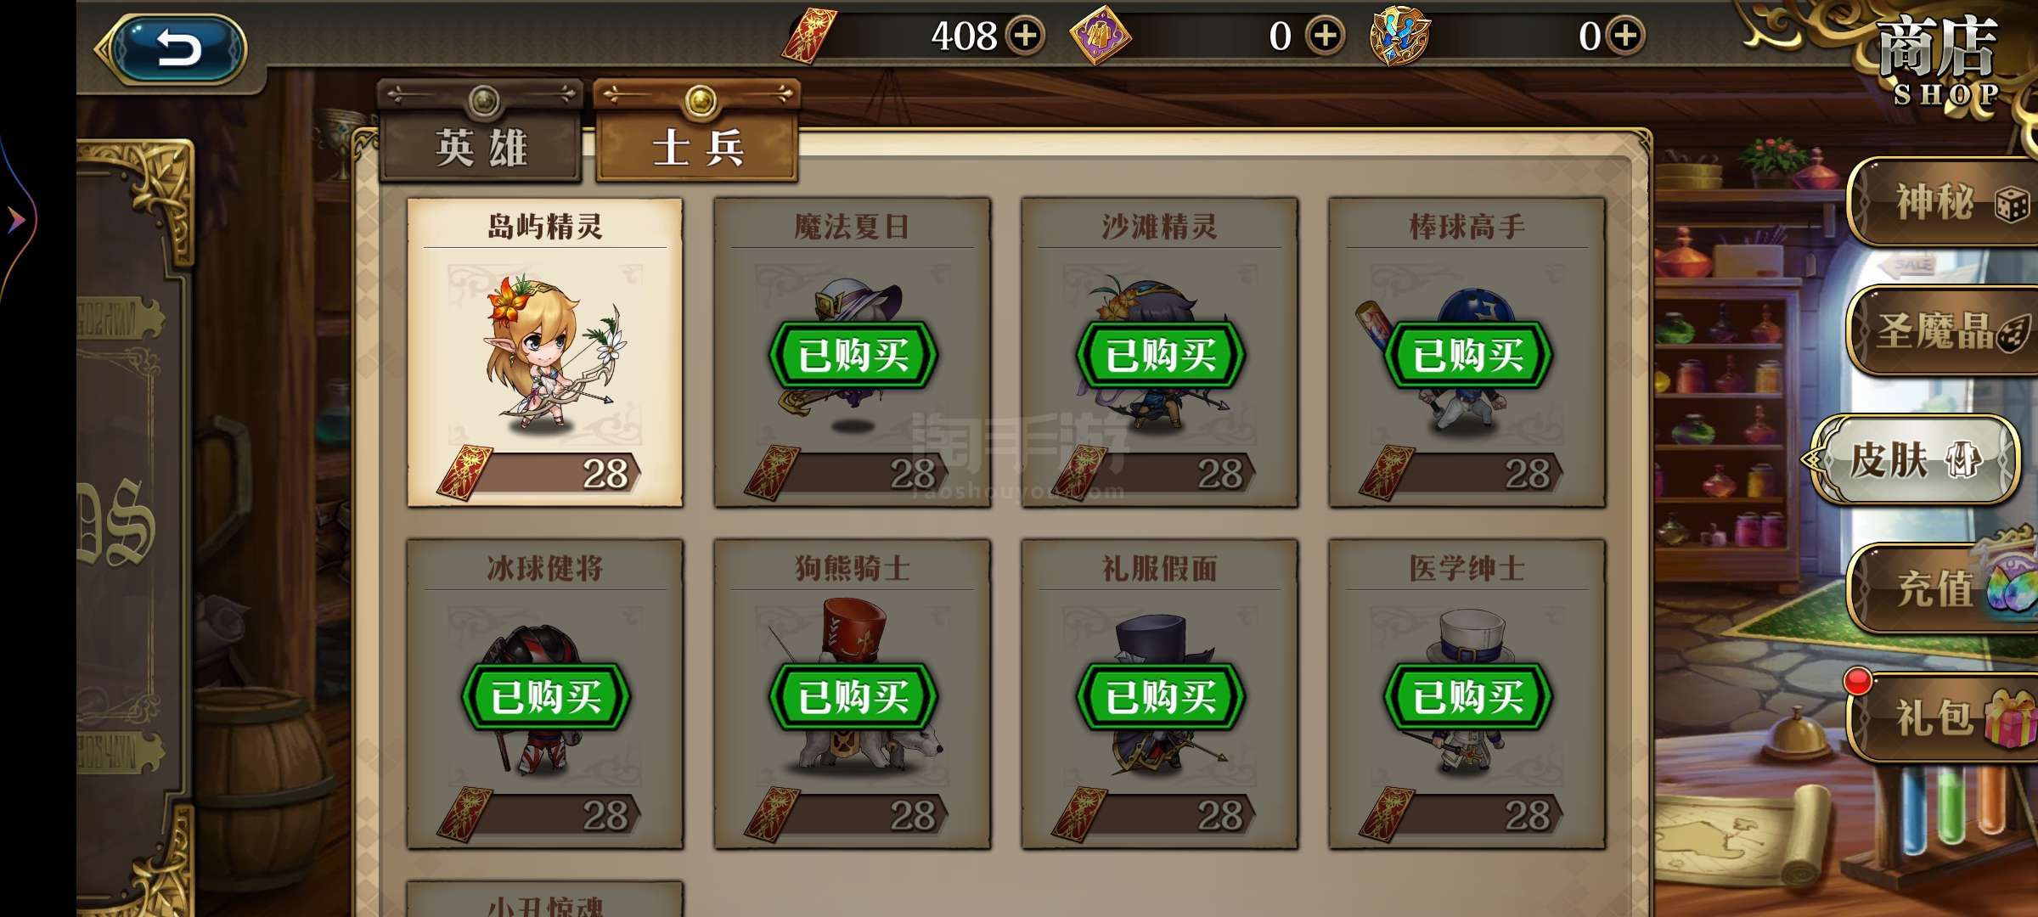Open the 狗熊骑士 skin card

pyautogui.click(x=853, y=694)
